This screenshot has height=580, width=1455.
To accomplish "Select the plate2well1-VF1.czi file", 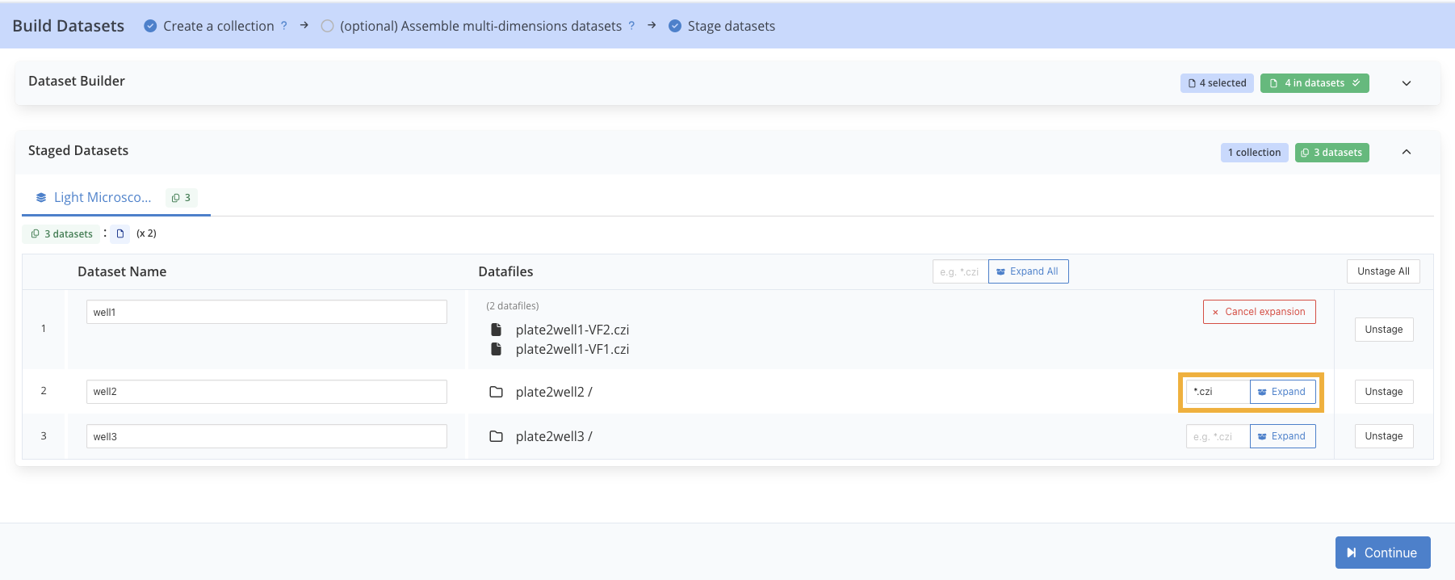I will click(572, 349).
